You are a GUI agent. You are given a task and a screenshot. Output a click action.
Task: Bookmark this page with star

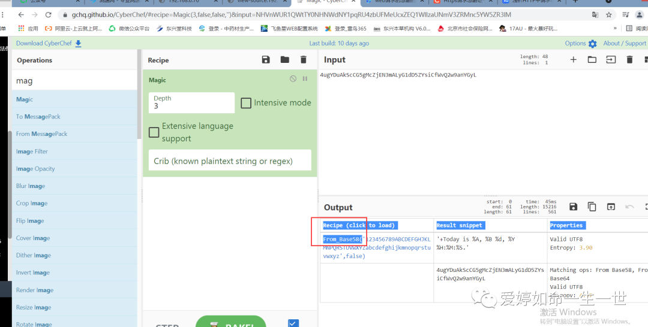[609, 15]
